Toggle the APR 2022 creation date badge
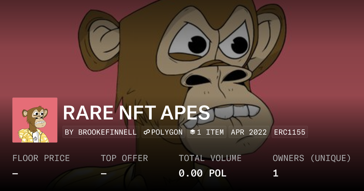This screenshot has height=191, width=364. click(248, 132)
